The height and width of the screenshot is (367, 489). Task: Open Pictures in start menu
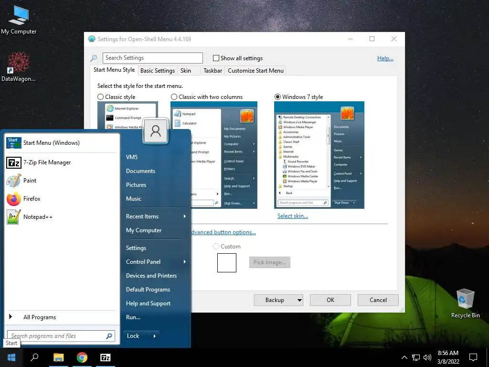(x=136, y=185)
